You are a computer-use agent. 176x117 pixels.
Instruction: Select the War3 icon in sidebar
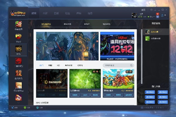pos(19,37)
